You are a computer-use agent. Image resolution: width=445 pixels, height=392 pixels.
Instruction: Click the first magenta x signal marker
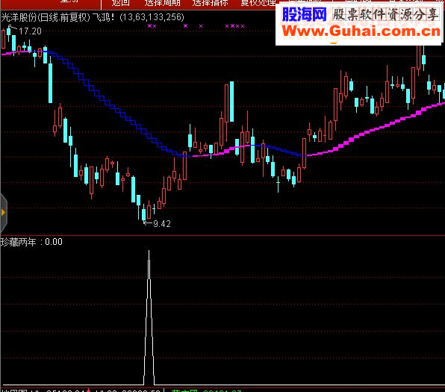click(149, 26)
